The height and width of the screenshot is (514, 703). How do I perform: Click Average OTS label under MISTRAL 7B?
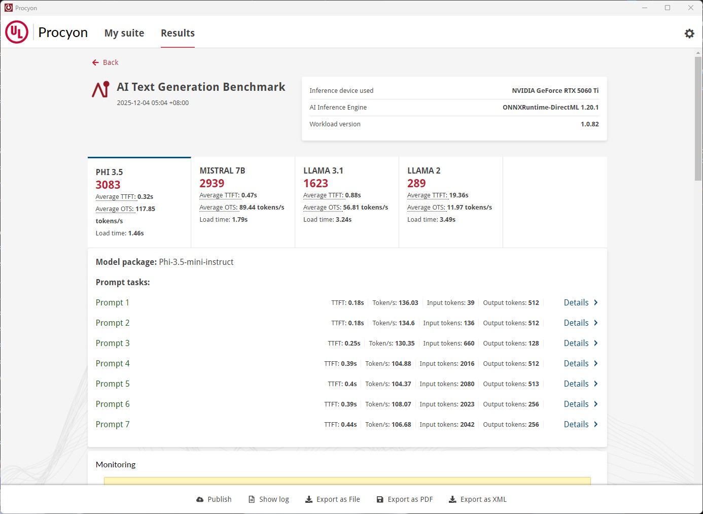(x=219, y=208)
